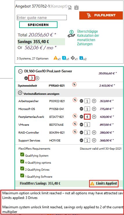Image resolution: width=124 pixels, height=215 pixels.
Task: Click the SPEICHERN button
Action: [38, 25]
